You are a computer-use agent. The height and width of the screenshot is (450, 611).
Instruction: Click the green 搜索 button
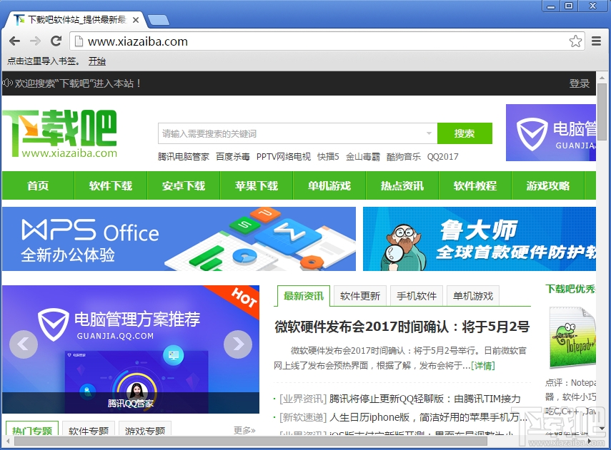(x=465, y=133)
